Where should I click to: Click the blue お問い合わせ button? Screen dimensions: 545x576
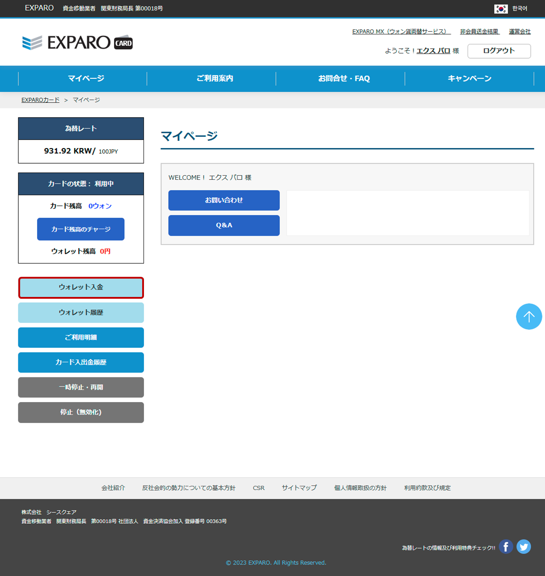coord(224,200)
